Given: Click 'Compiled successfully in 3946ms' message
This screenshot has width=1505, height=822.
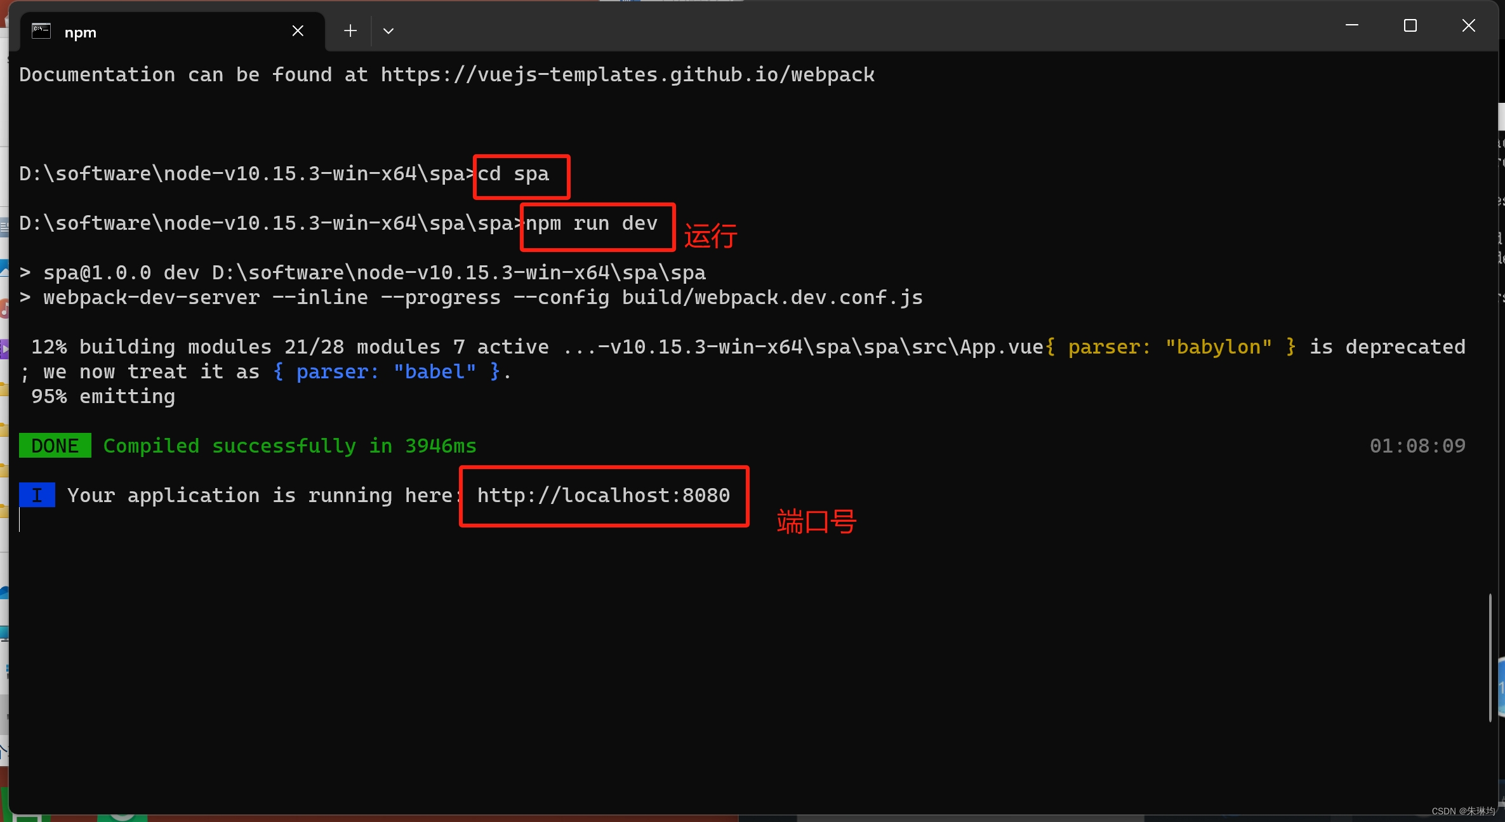Looking at the screenshot, I should tap(289, 446).
